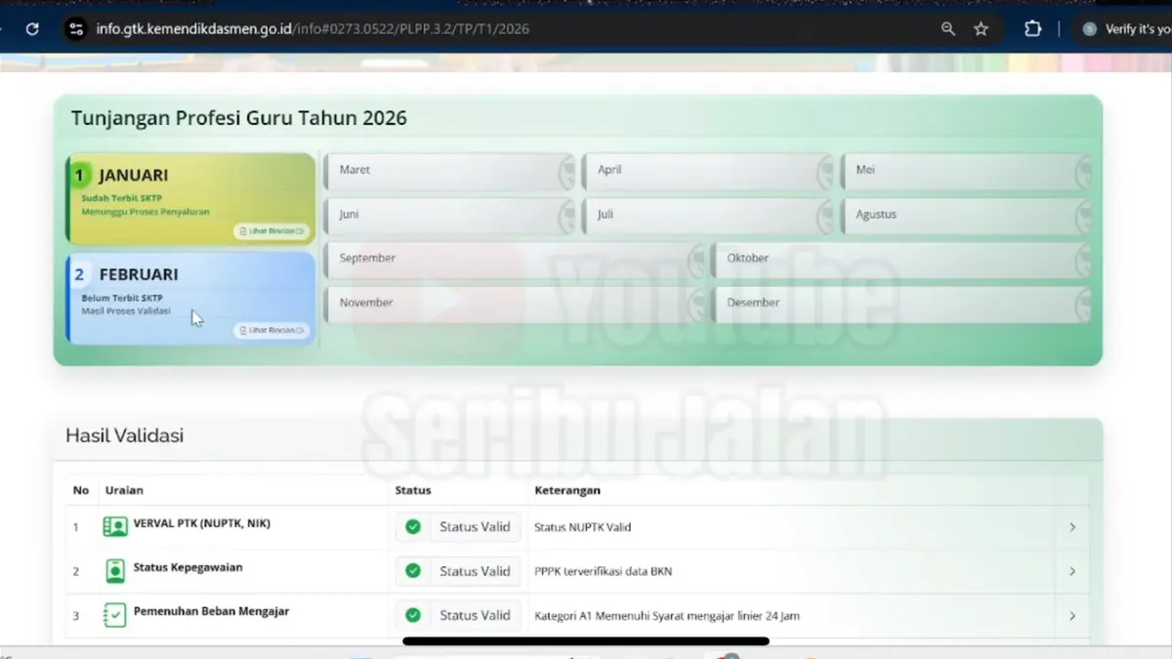
Task: Reload the page with the browser refresh icon
Action: (32, 29)
